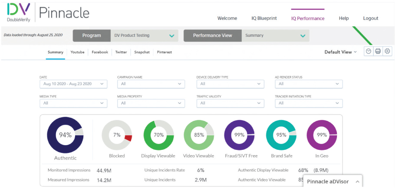Click the Fraud/SIVT Free donut chart
This screenshot has width=396, height=188.
pyautogui.click(x=239, y=135)
